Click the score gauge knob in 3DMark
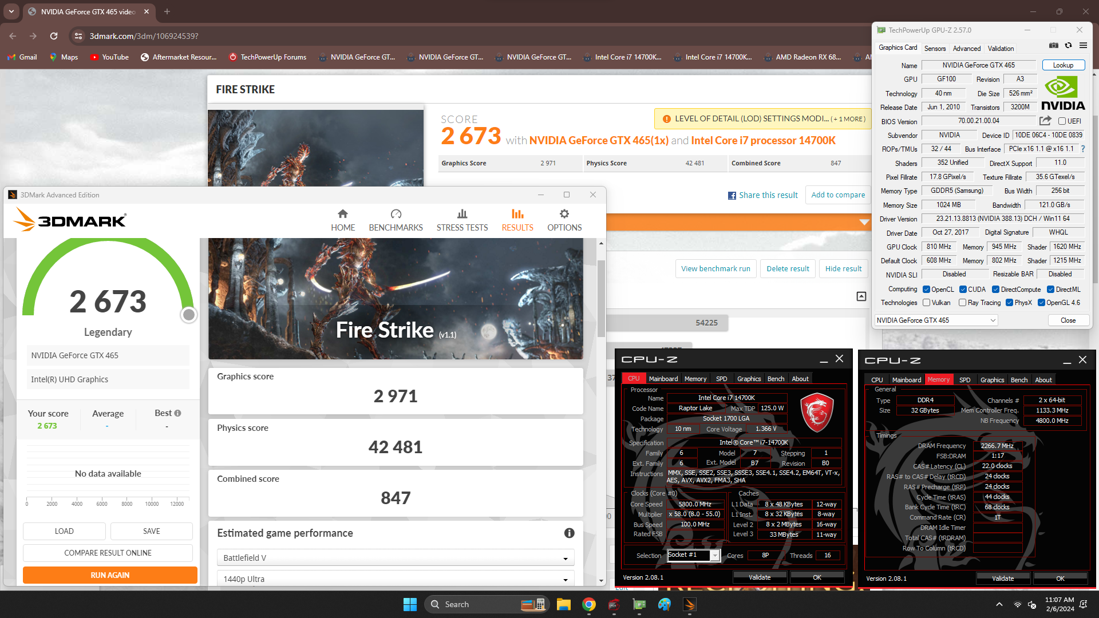 [188, 315]
